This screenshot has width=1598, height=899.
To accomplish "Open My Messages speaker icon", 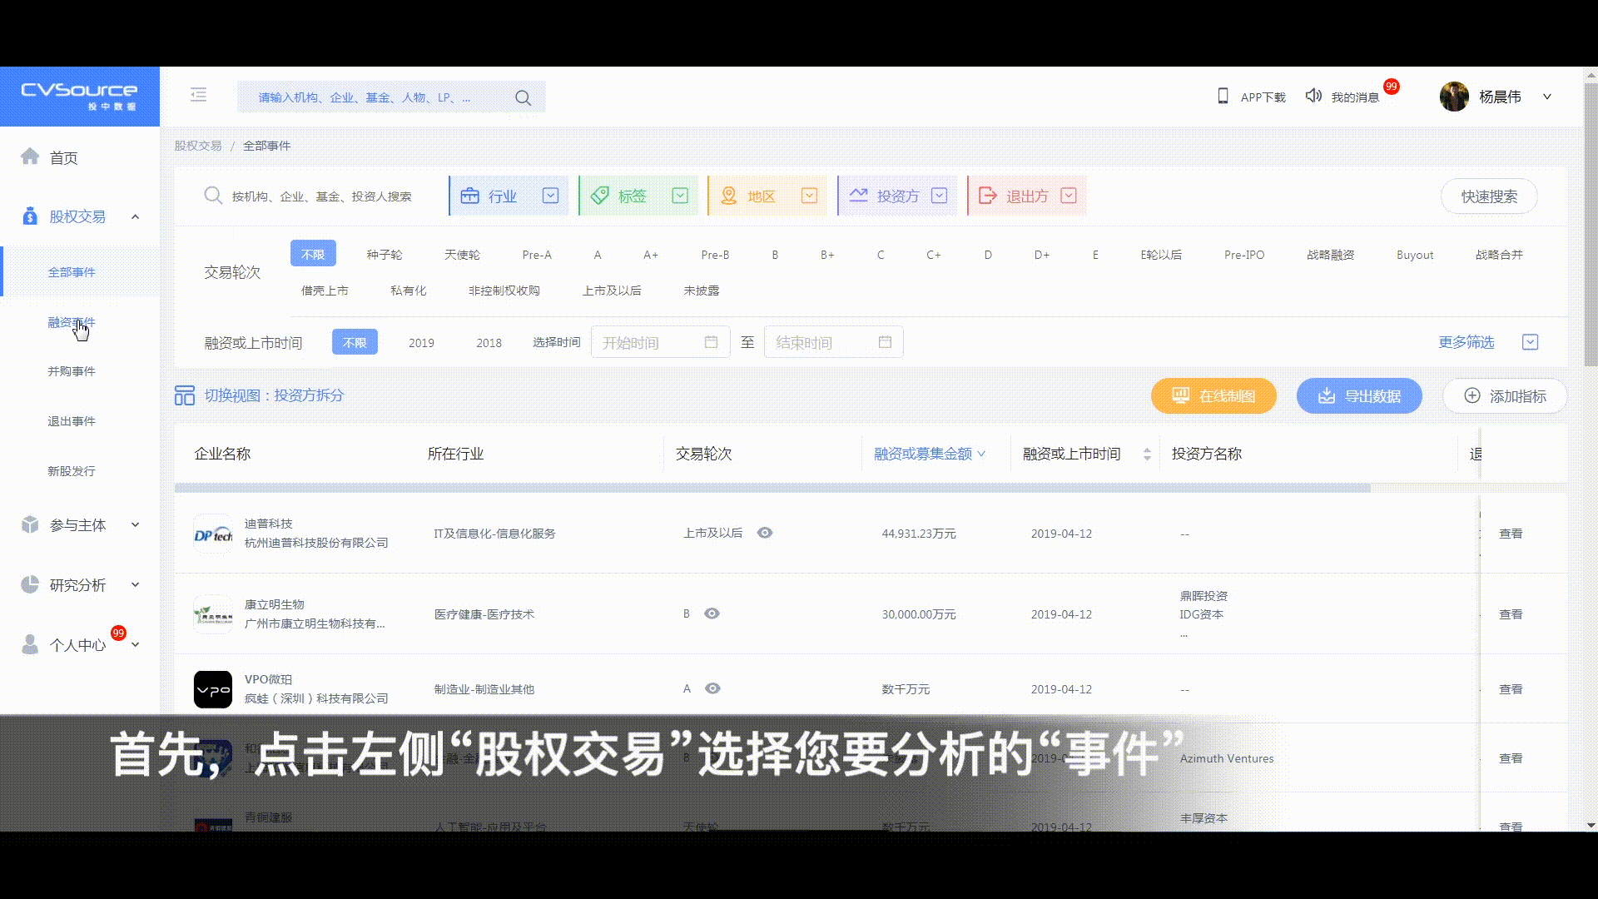I will (1313, 97).
